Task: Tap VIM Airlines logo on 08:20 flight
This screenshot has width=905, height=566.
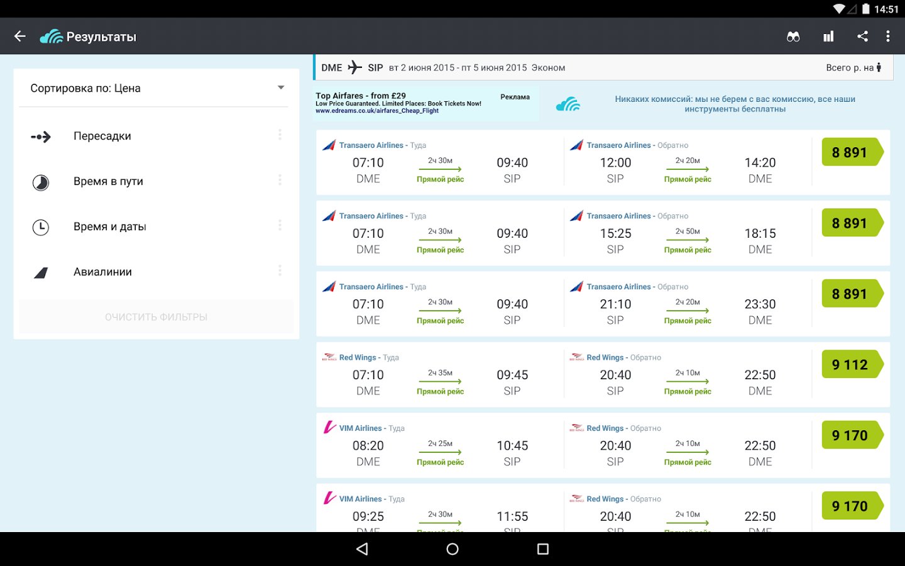Action: click(x=329, y=428)
